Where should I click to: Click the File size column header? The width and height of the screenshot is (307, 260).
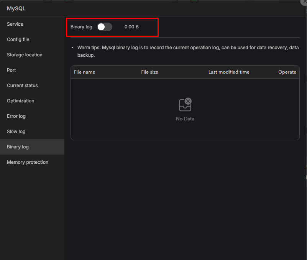(x=149, y=72)
